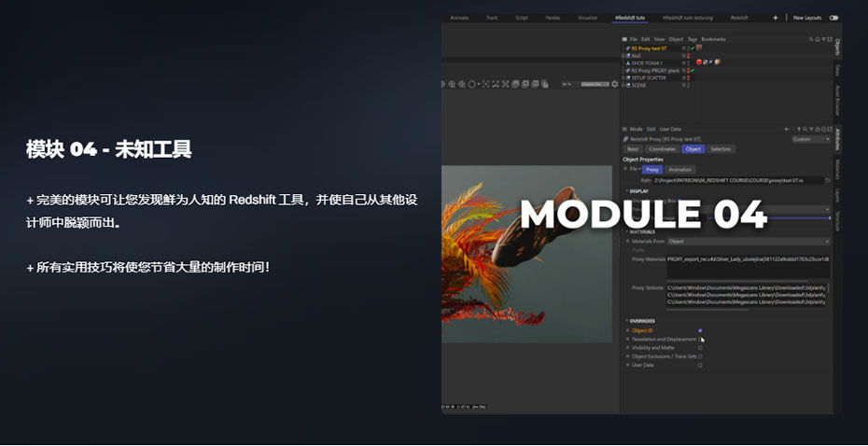Open the Object Manager View menu
Image resolution: width=868 pixels, height=446 pixels.
(659, 39)
